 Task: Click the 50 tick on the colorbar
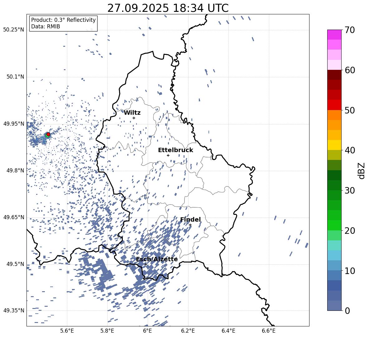coord(350,110)
